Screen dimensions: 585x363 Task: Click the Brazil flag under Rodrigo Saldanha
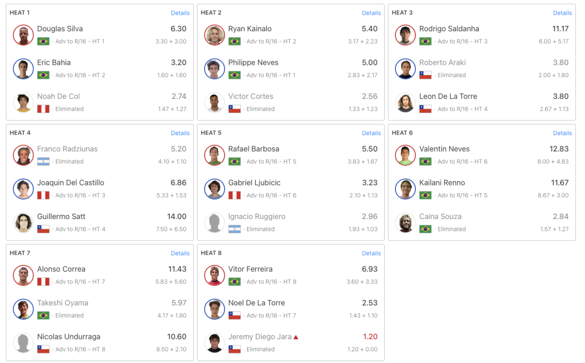point(425,41)
